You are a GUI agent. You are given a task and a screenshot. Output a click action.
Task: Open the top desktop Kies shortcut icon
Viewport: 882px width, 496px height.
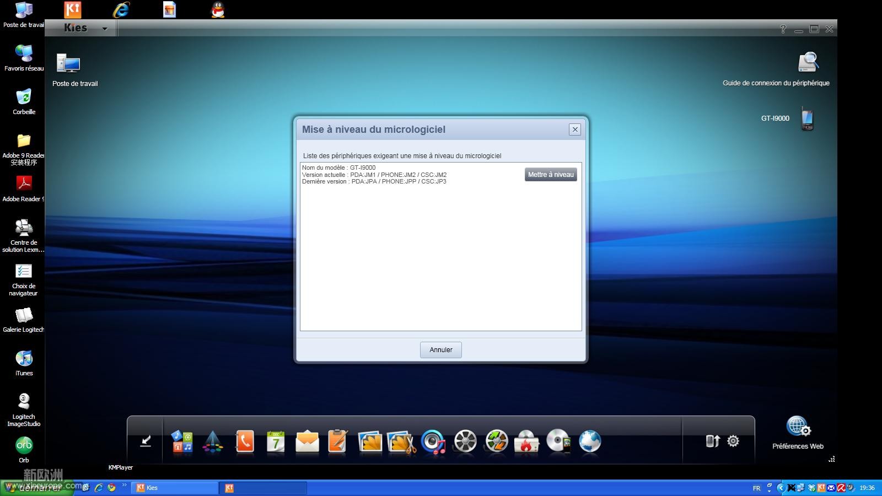[72, 10]
